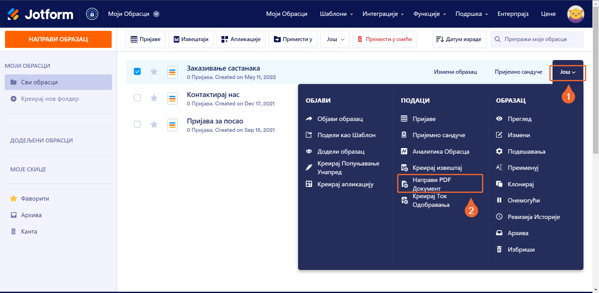Viewport: 599px width, 293px height.
Task: Uncheck the Заказивање састанака checkbox
Action: pyautogui.click(x=137, y=72)
